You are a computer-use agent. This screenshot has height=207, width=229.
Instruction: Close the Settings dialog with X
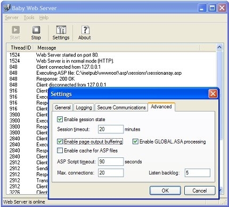tap(213, 94)
